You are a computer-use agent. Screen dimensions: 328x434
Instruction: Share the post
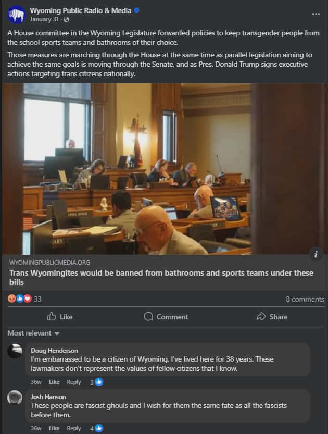click(x=272, y=317)
